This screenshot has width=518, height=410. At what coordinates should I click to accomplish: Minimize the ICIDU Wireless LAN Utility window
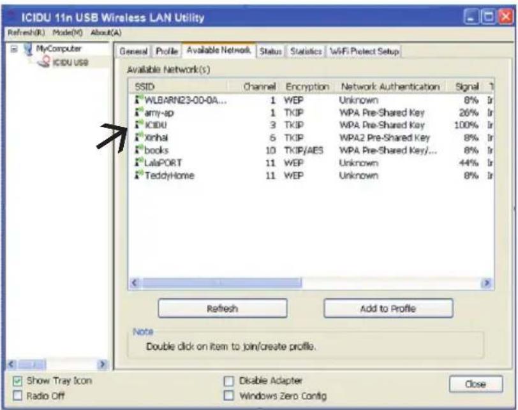(x=471, y=16)
